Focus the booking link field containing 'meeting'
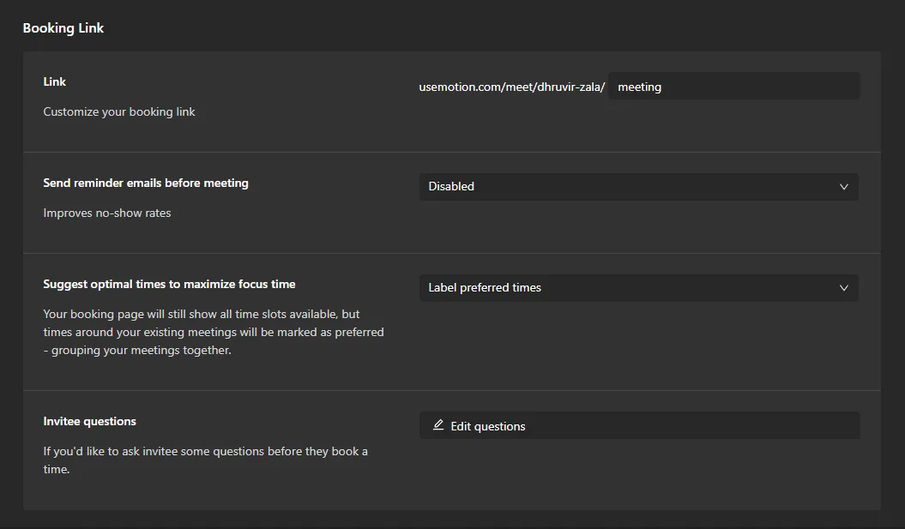Image resolution: width=905 pixels, height=529 pixels. 734,87
